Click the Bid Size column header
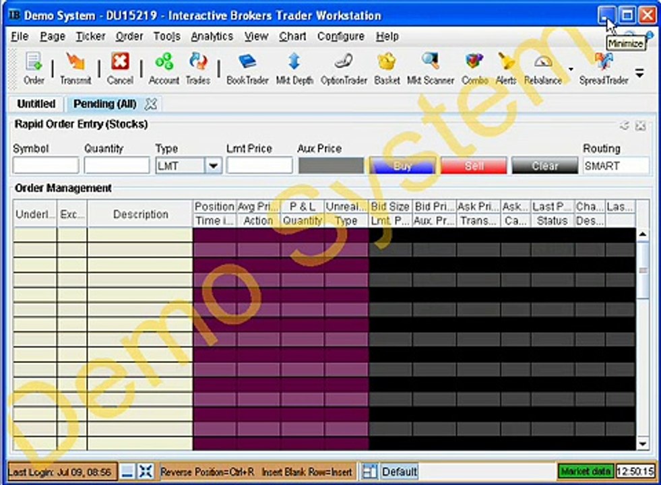 point(390,207)
